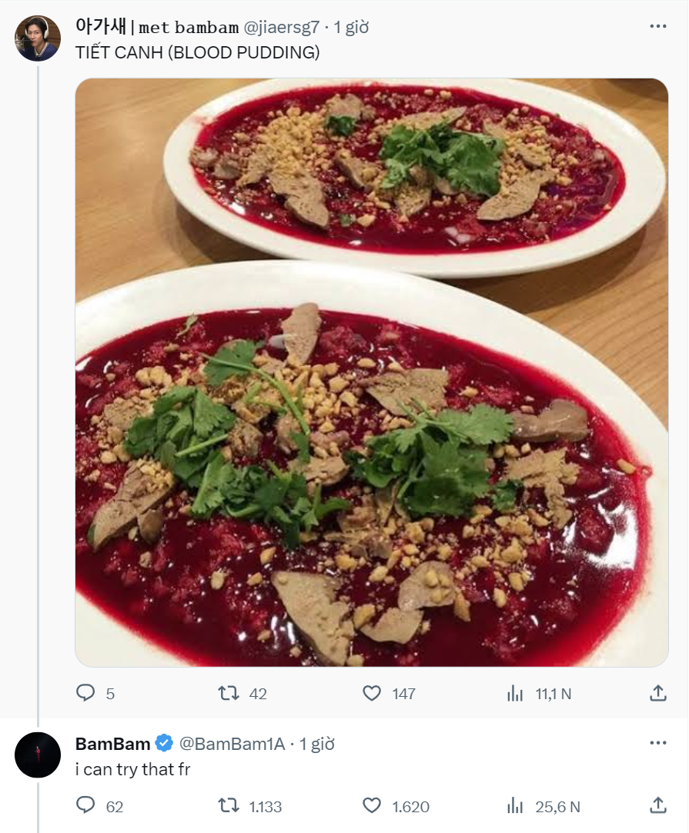This screenshot has width=689, height=833.
Task: Share BamBam's reply
Action: (x=657, y=805)
